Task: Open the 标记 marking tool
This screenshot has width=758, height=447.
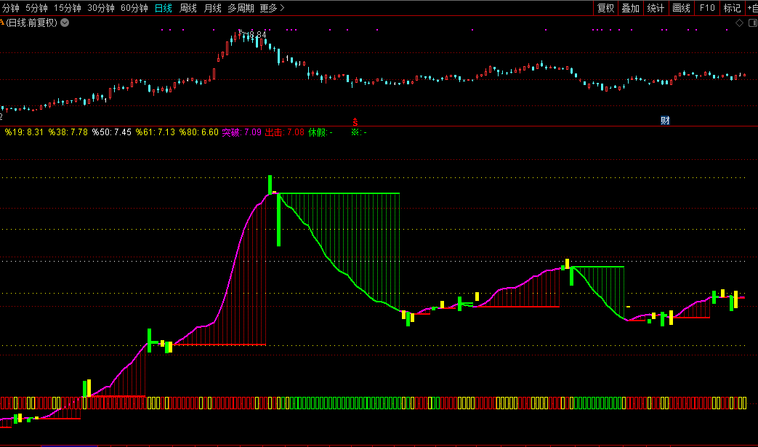Action: click(x=732, y=8)
